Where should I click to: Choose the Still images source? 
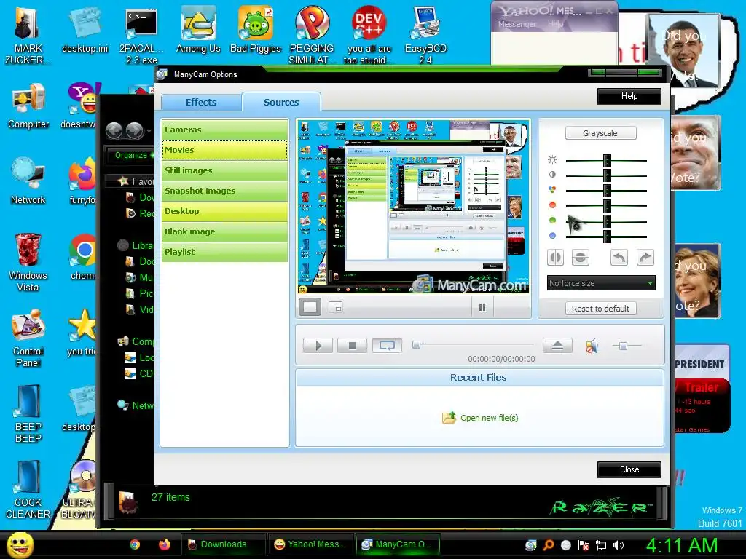tap(224, 170)
